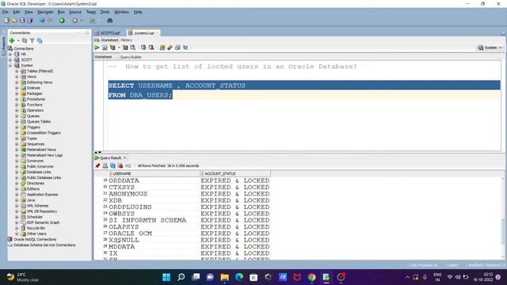Viewport: 507px width, 285px height.
Task: Select Oracle NoSQL Connections tree item
Action: coord(35,239)
